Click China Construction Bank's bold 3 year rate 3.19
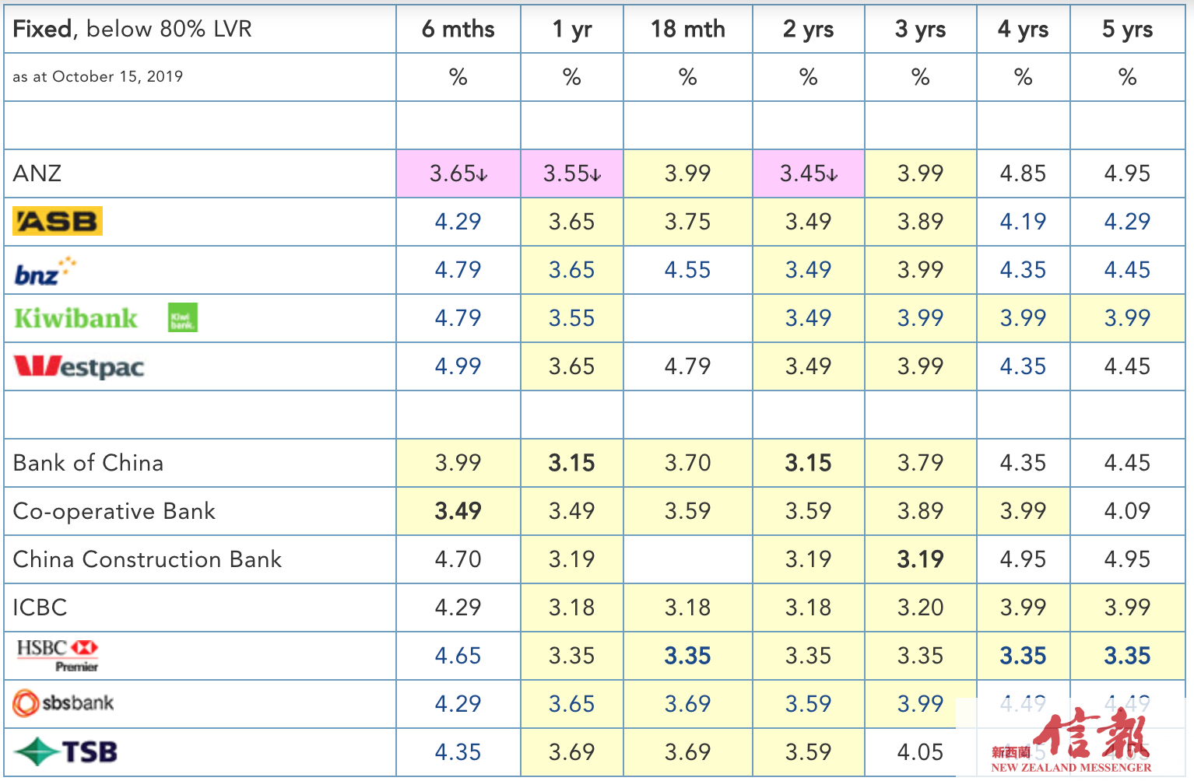Screen dimensions: 1194x781 [x=921, y=559]
